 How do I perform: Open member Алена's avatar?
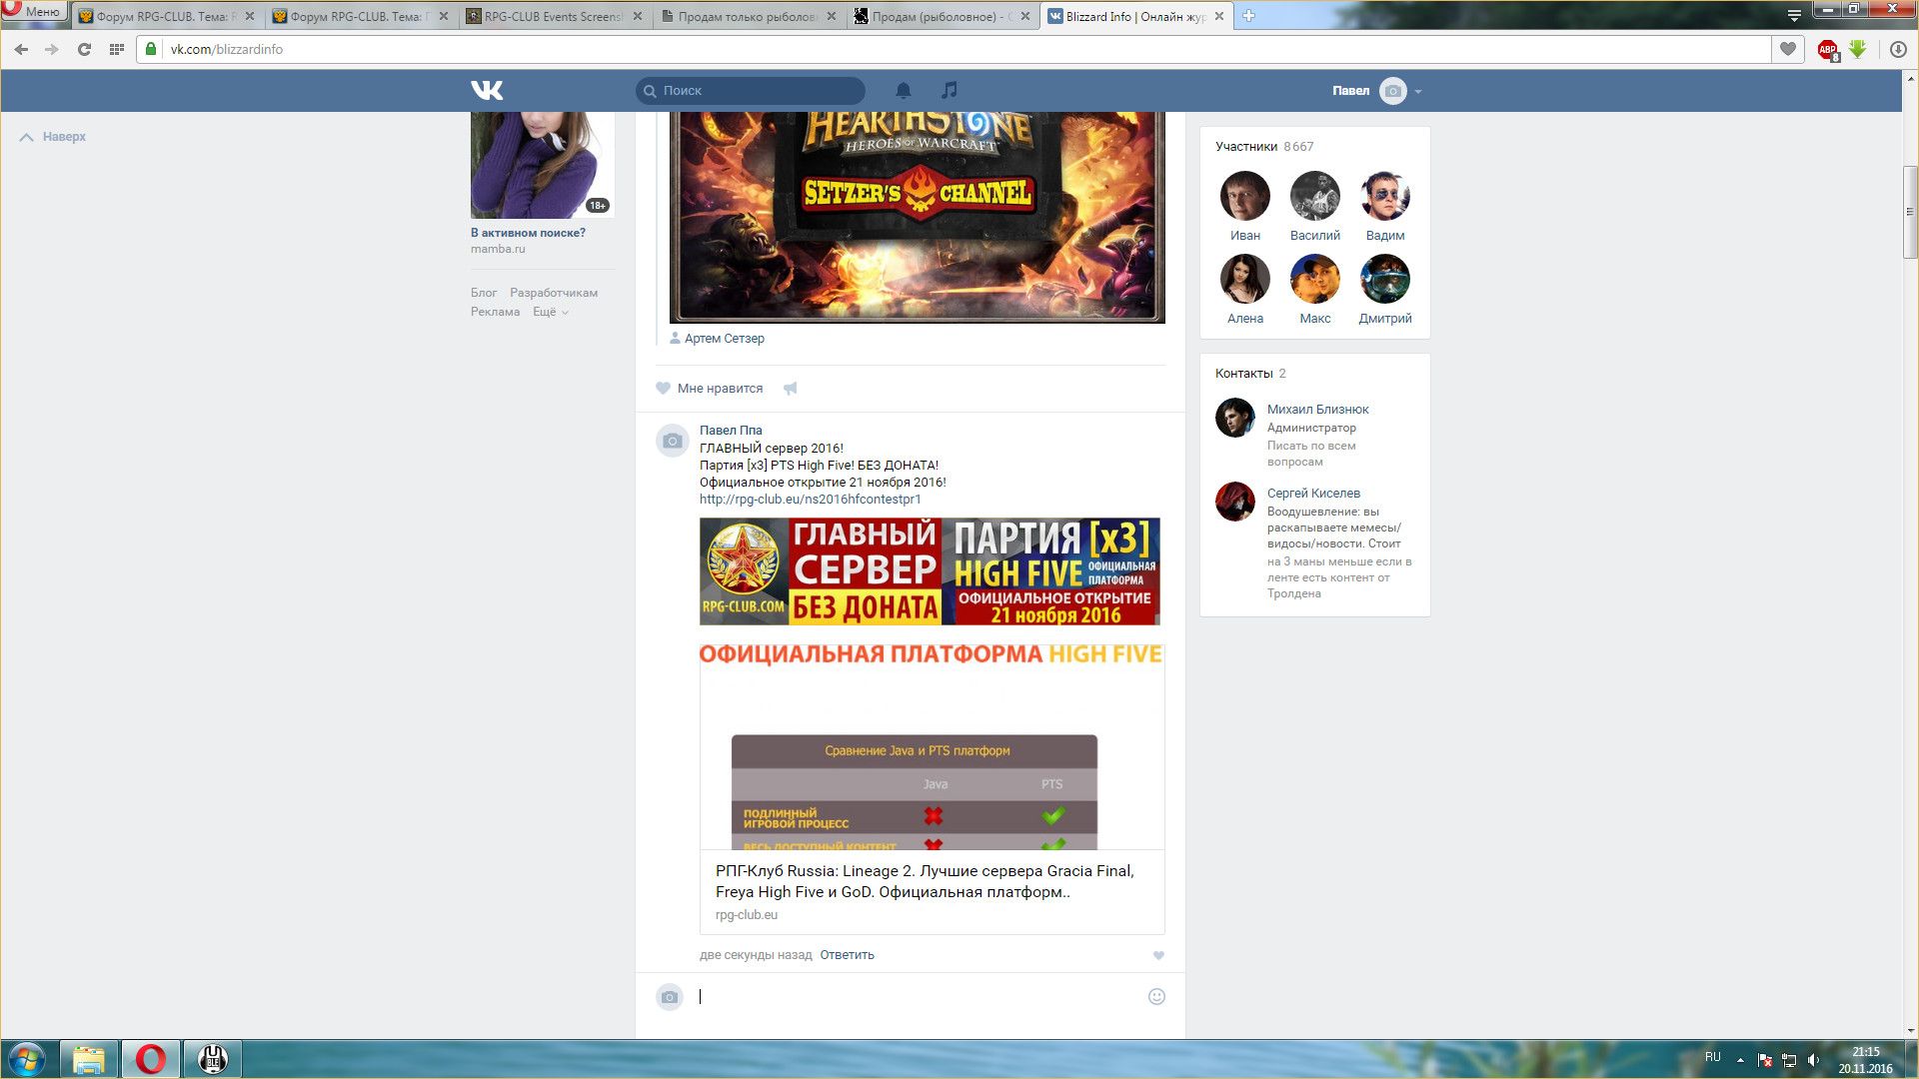pyautogui.click(x=1244, y=278)
